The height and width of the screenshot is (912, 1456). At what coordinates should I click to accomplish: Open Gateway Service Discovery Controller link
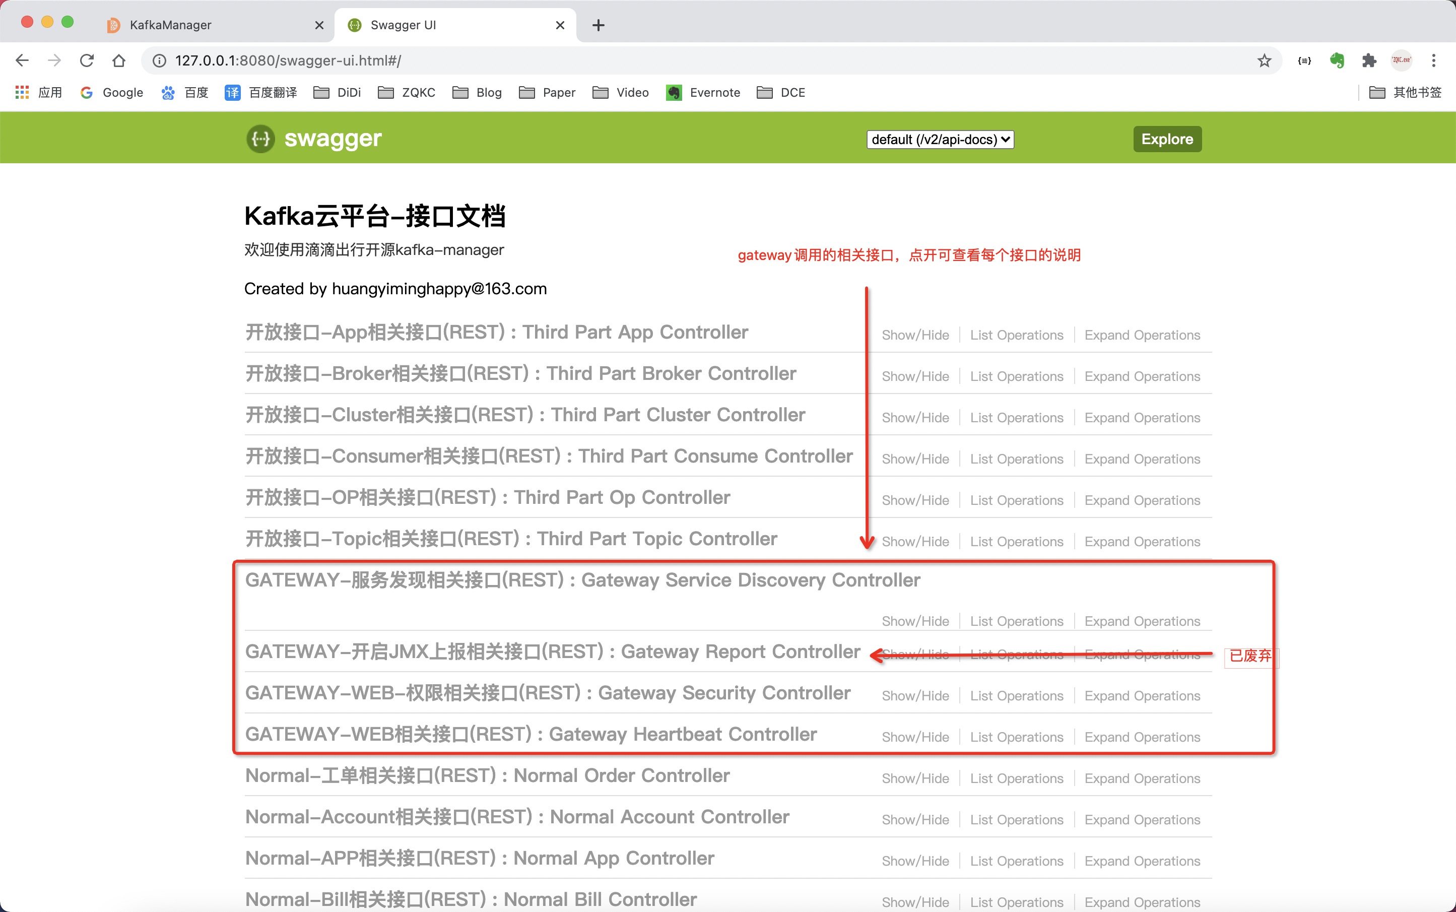coord(582,580)
